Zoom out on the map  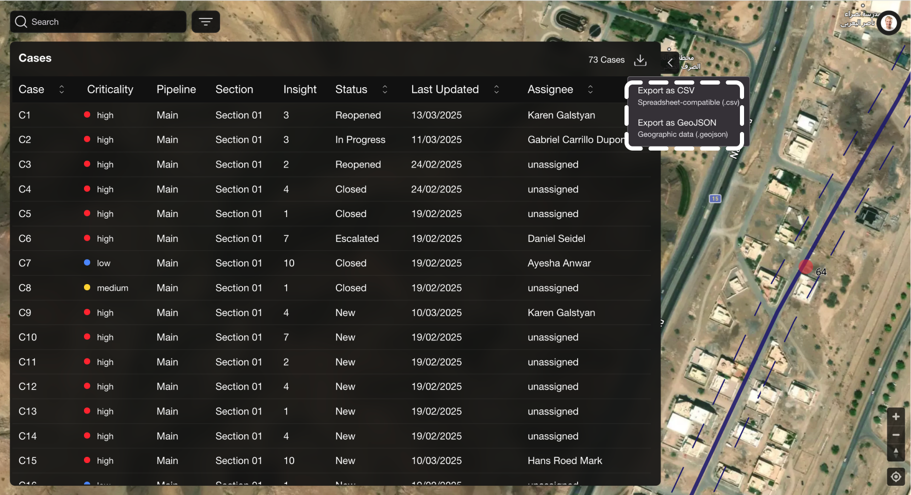pyautogui.click(x=896, y=435)
